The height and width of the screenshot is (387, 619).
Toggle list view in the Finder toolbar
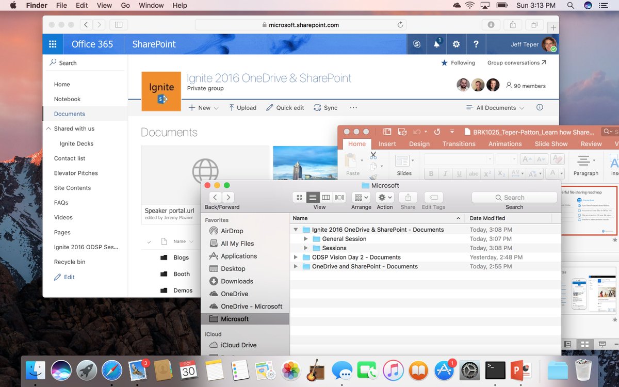[313, 197]
